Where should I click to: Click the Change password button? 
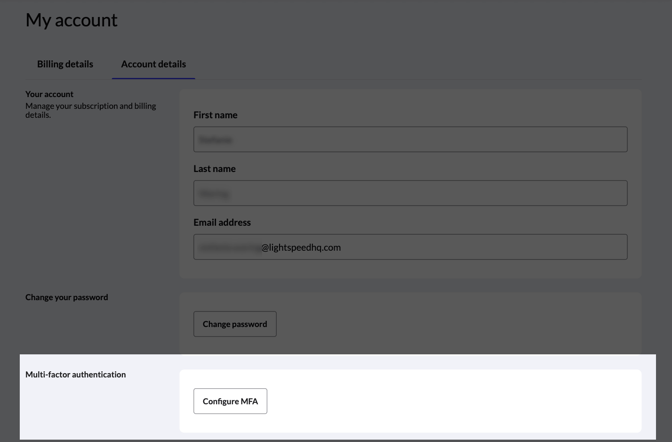(235, 324)
